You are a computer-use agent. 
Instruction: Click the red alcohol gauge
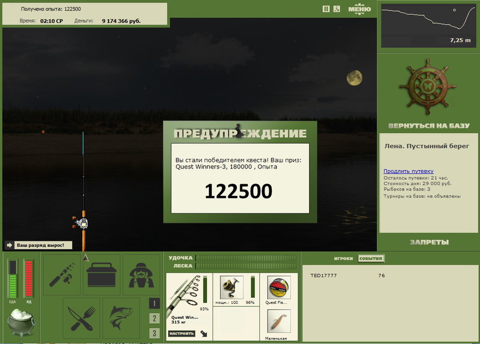(x=29, y=279)
